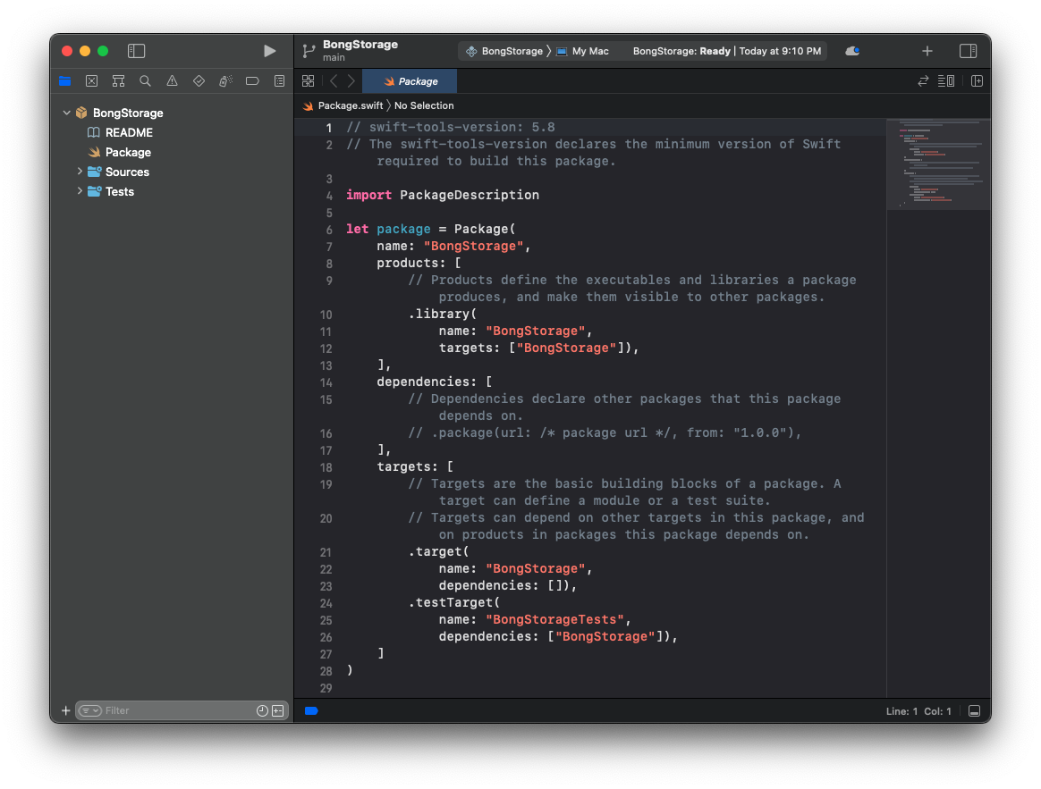Open the Project navigator folder icon
This screenshot has width=1041, height=789.
(64, 81)
